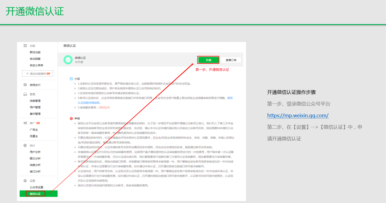This screenshot has height=203, width=386.
Task: Open 用户分析 under 统计
Action: click(35, 152)
